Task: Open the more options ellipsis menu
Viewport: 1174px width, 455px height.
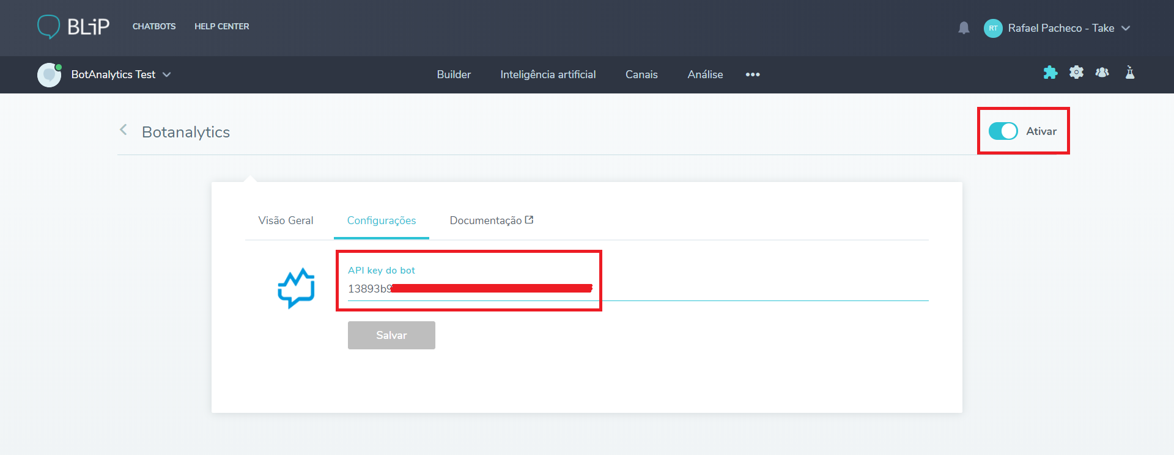Action: (753, 75)
